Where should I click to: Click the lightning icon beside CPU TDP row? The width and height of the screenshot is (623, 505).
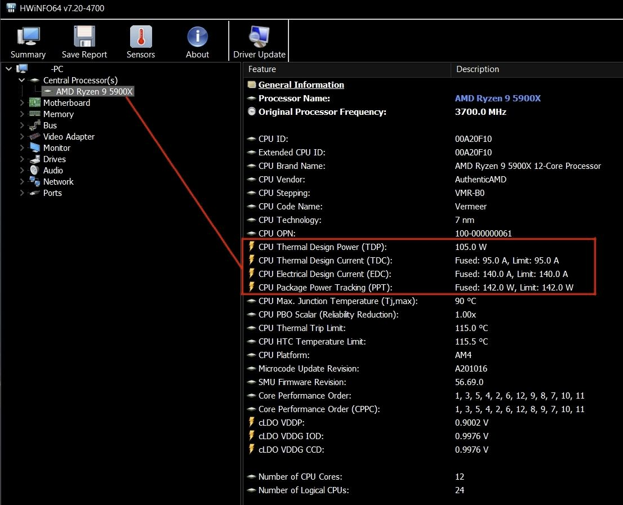251,247
